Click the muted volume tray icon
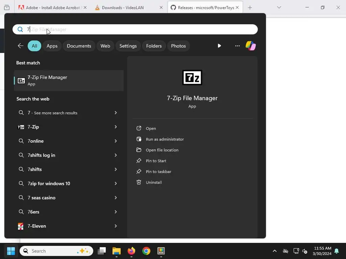 pos(305,251)
